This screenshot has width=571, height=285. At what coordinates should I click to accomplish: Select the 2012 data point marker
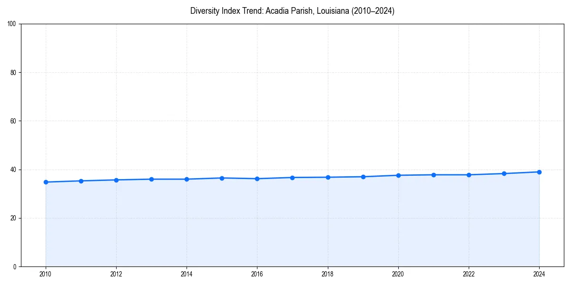(116, 180)
